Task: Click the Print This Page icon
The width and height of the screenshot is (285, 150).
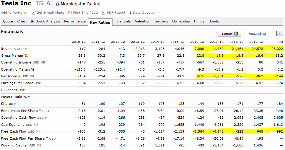Action: click(x=70, y=13)
